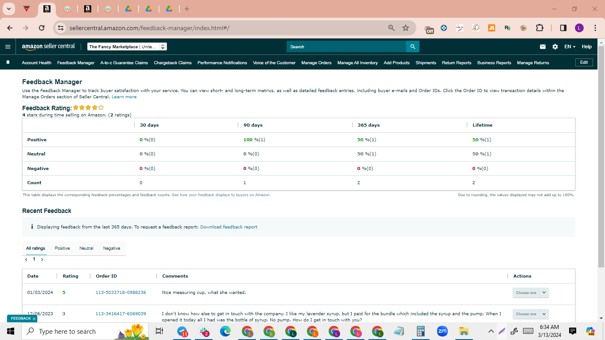Click See how your feedback displays link

pyautogui.click(x=221, y=195)
